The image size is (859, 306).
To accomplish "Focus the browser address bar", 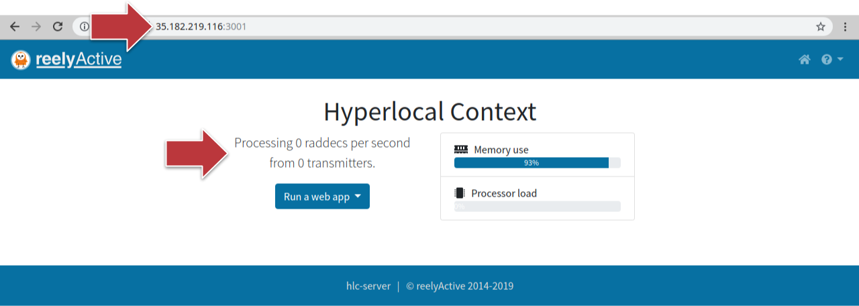I will (470, 27).
